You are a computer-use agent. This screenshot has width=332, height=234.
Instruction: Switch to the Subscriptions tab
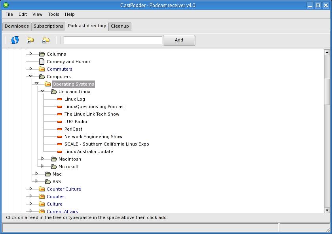[x=48, y=26]
